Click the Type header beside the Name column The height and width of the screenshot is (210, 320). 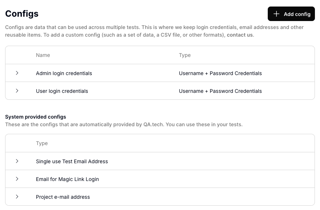pyautogui.click(x=185, y=55)
